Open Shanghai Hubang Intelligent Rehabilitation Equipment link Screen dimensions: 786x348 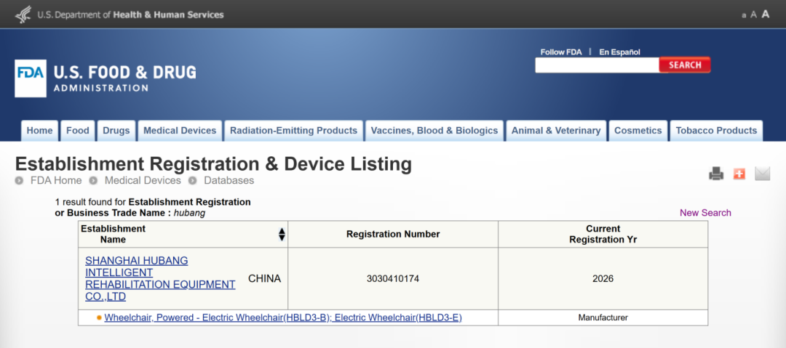[160, 278]
